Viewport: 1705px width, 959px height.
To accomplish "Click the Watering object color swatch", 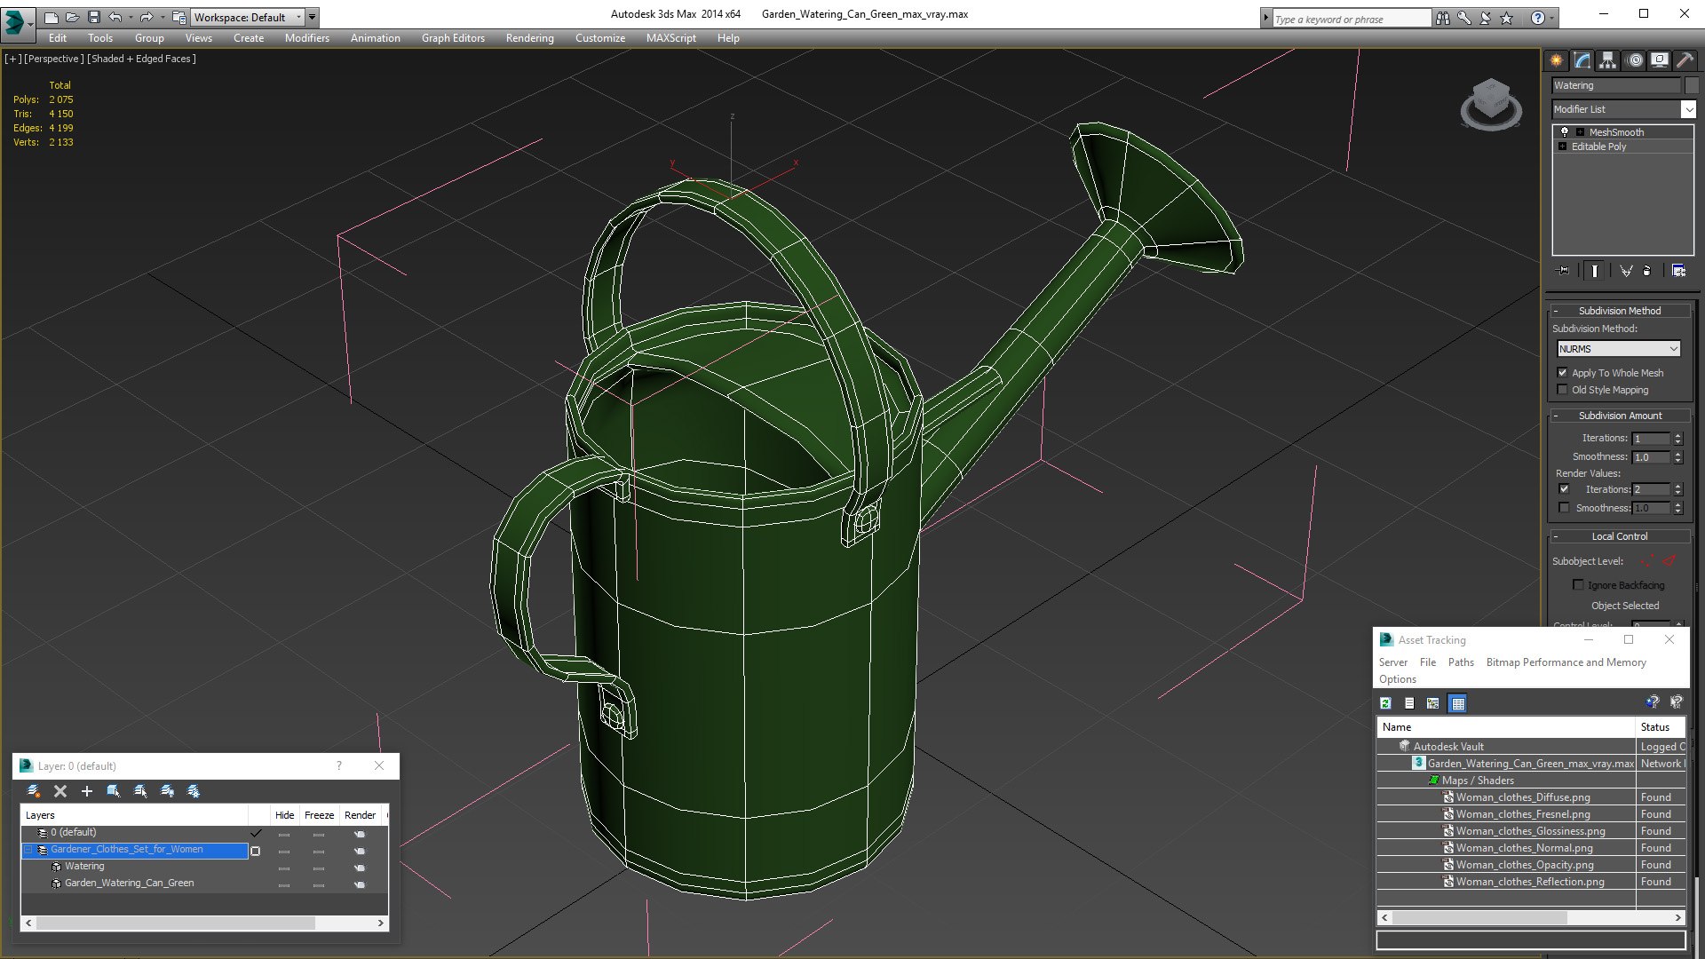I will [1692, 85].
